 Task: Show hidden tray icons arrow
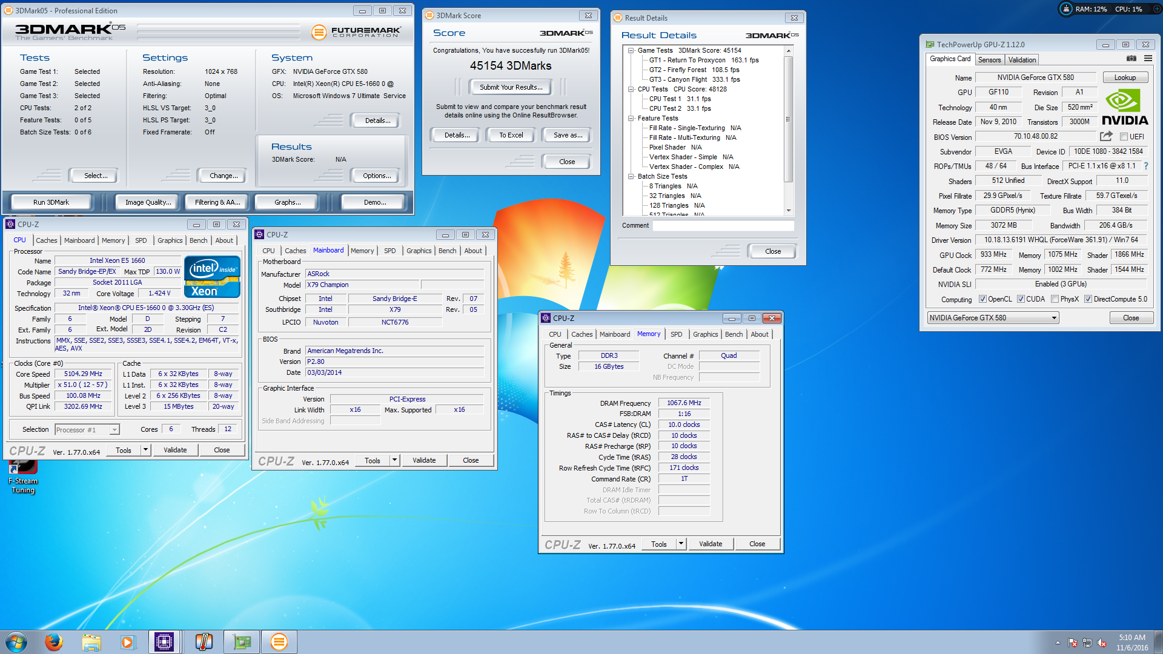(x=1058, y=642)
